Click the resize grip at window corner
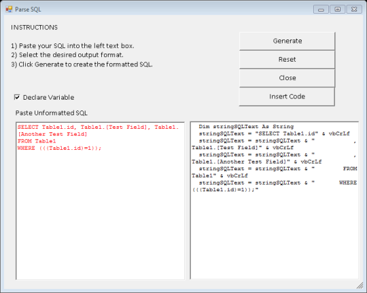The image size is (367, 293). coord(360,286)
